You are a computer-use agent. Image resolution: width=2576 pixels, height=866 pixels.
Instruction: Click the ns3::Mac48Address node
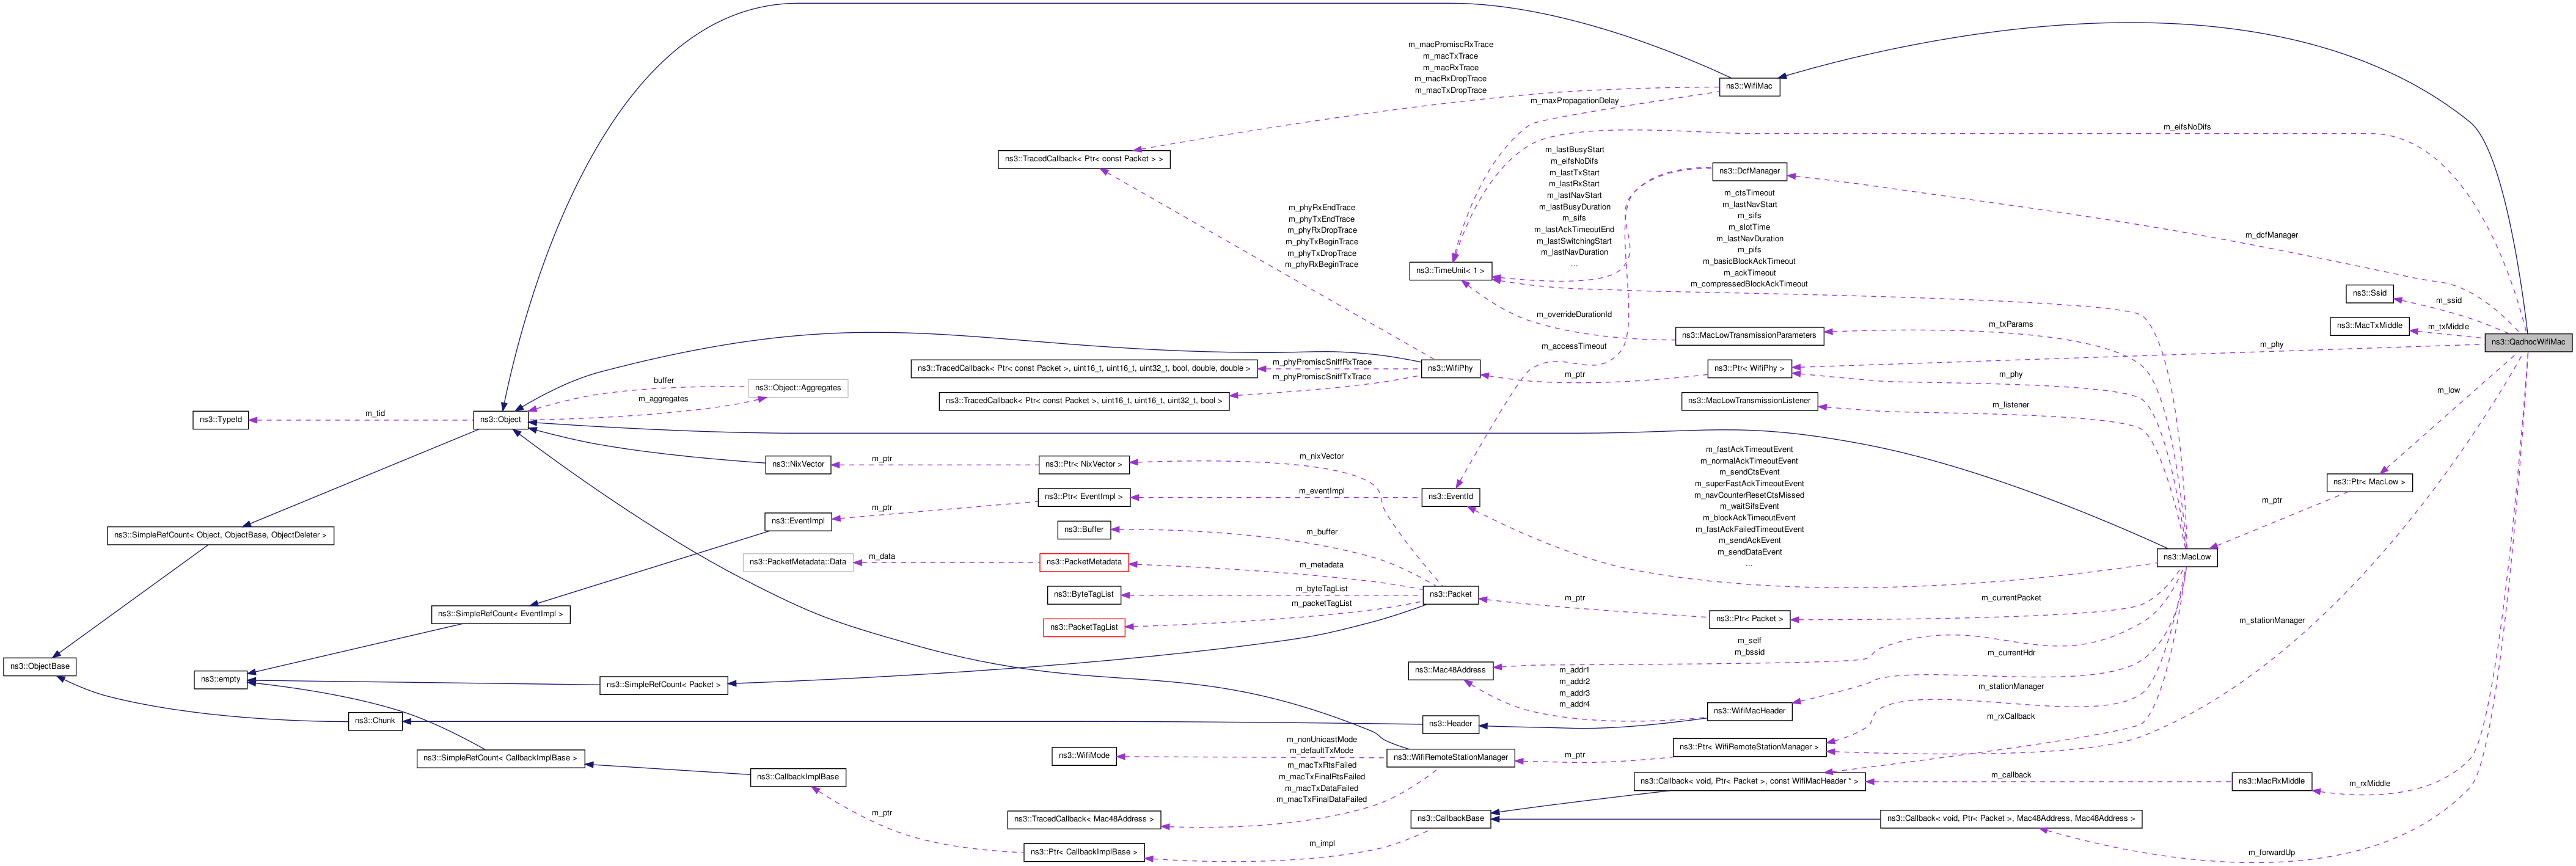(x=1450, y=670)
